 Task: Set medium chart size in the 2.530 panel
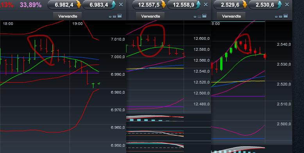pos(281,17)
